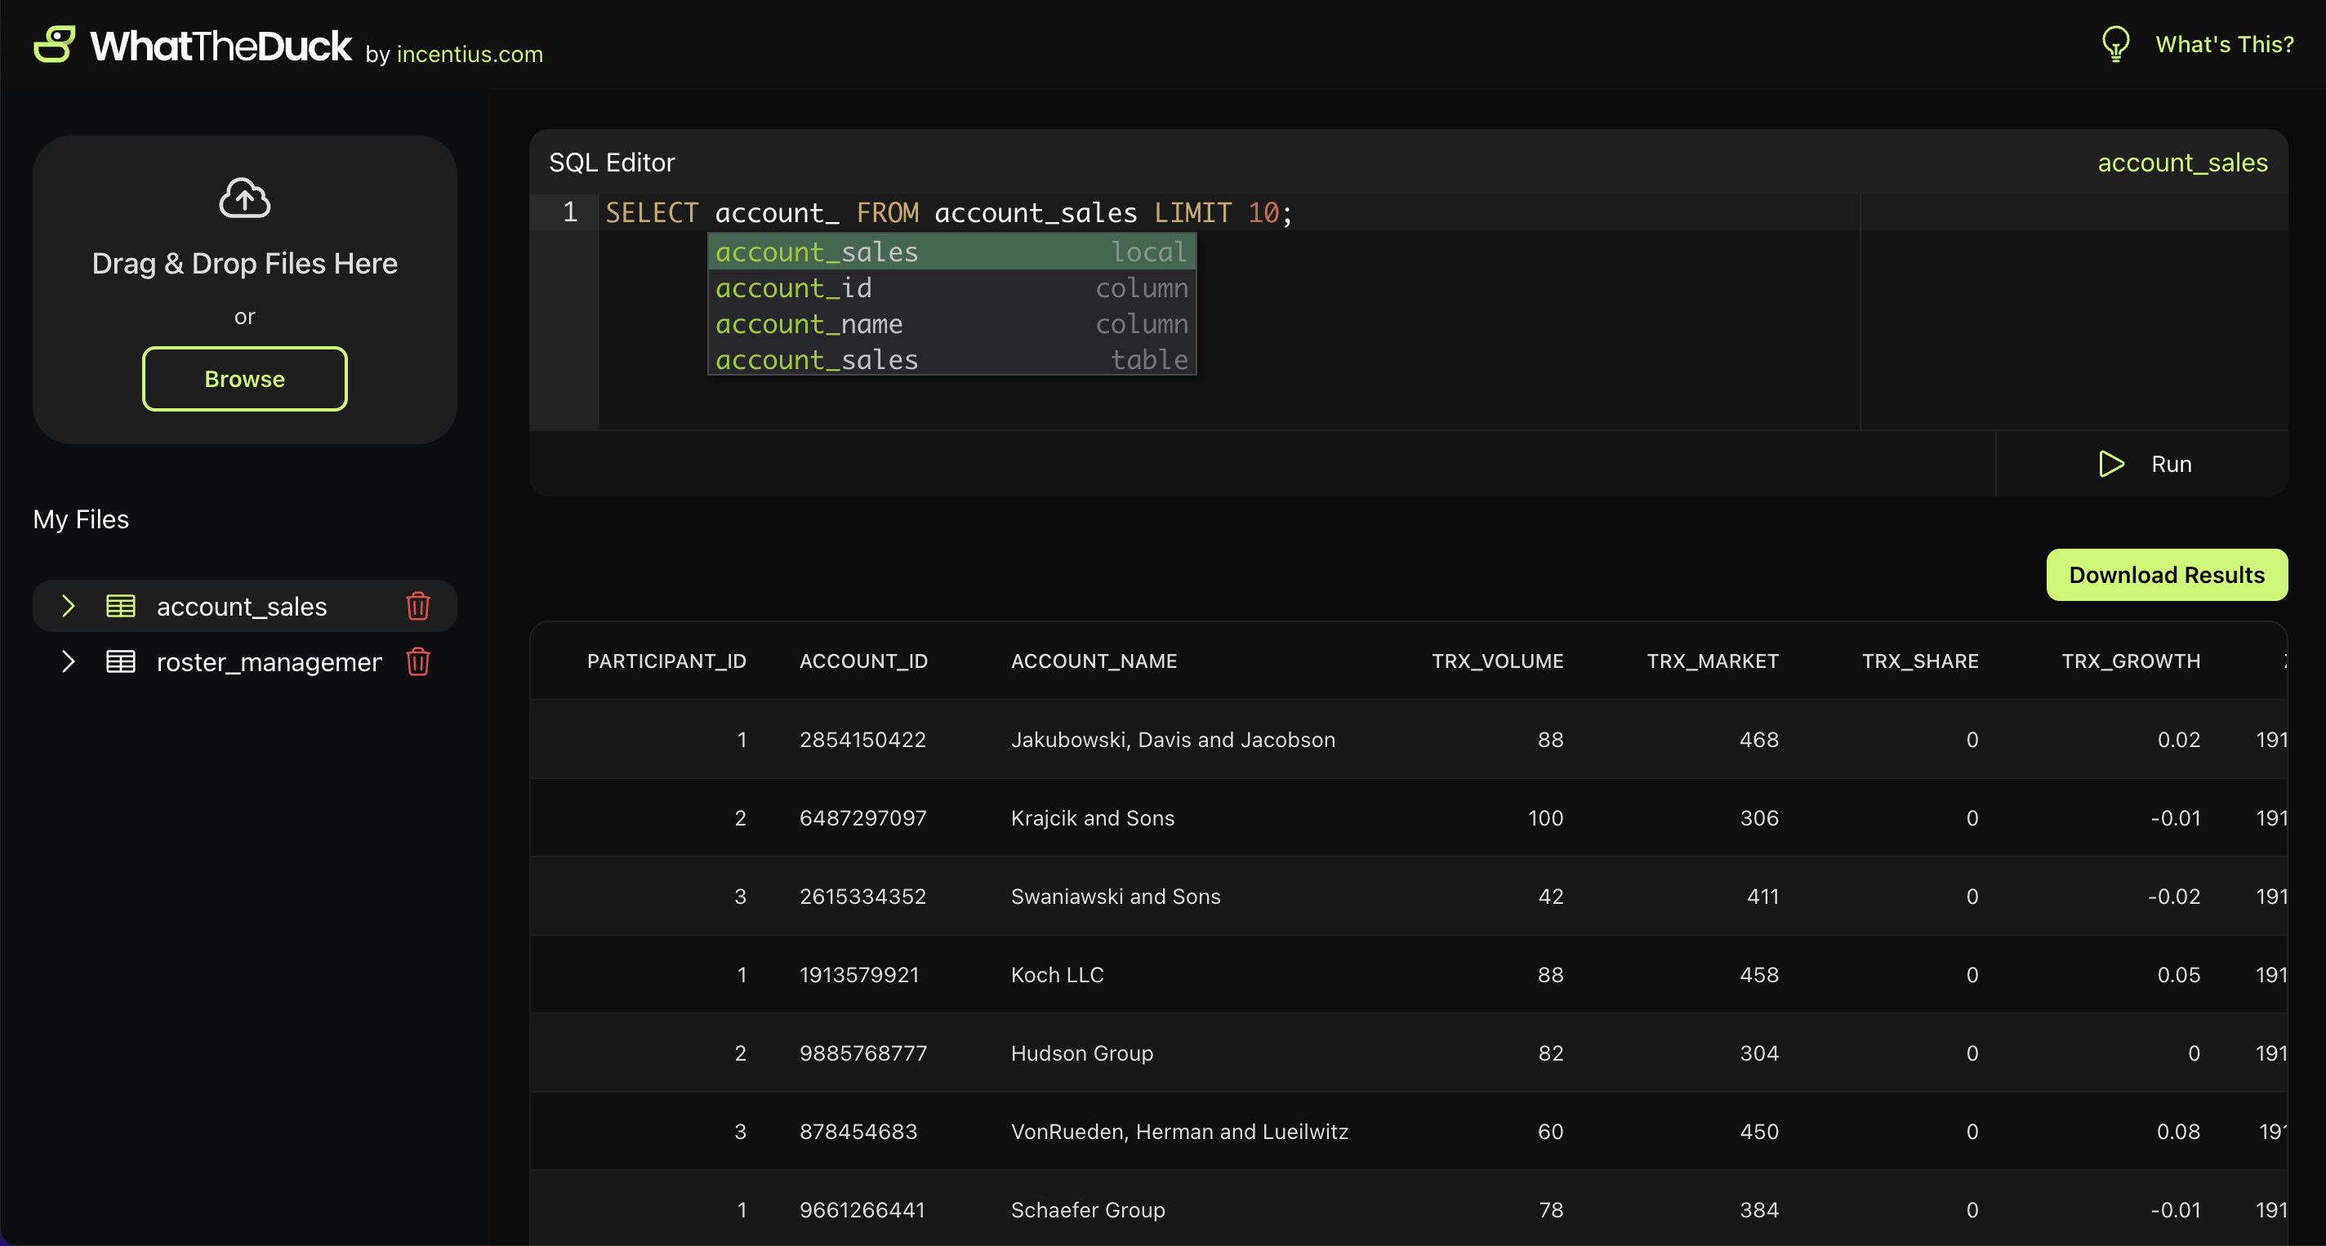The width and height of the screenshot is (2326, 1246).
Task: Click the account_sales label in editor header
Action: click(x=2182, y=162)
